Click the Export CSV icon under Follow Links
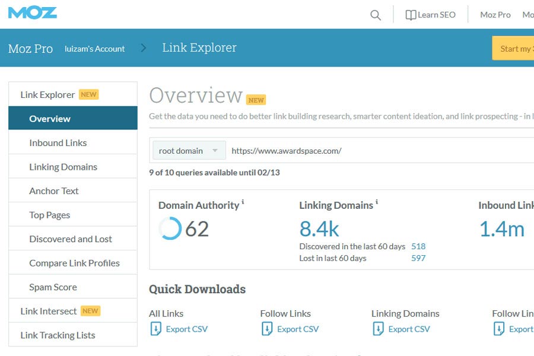 pyautogui.click(x=267, y=328)
